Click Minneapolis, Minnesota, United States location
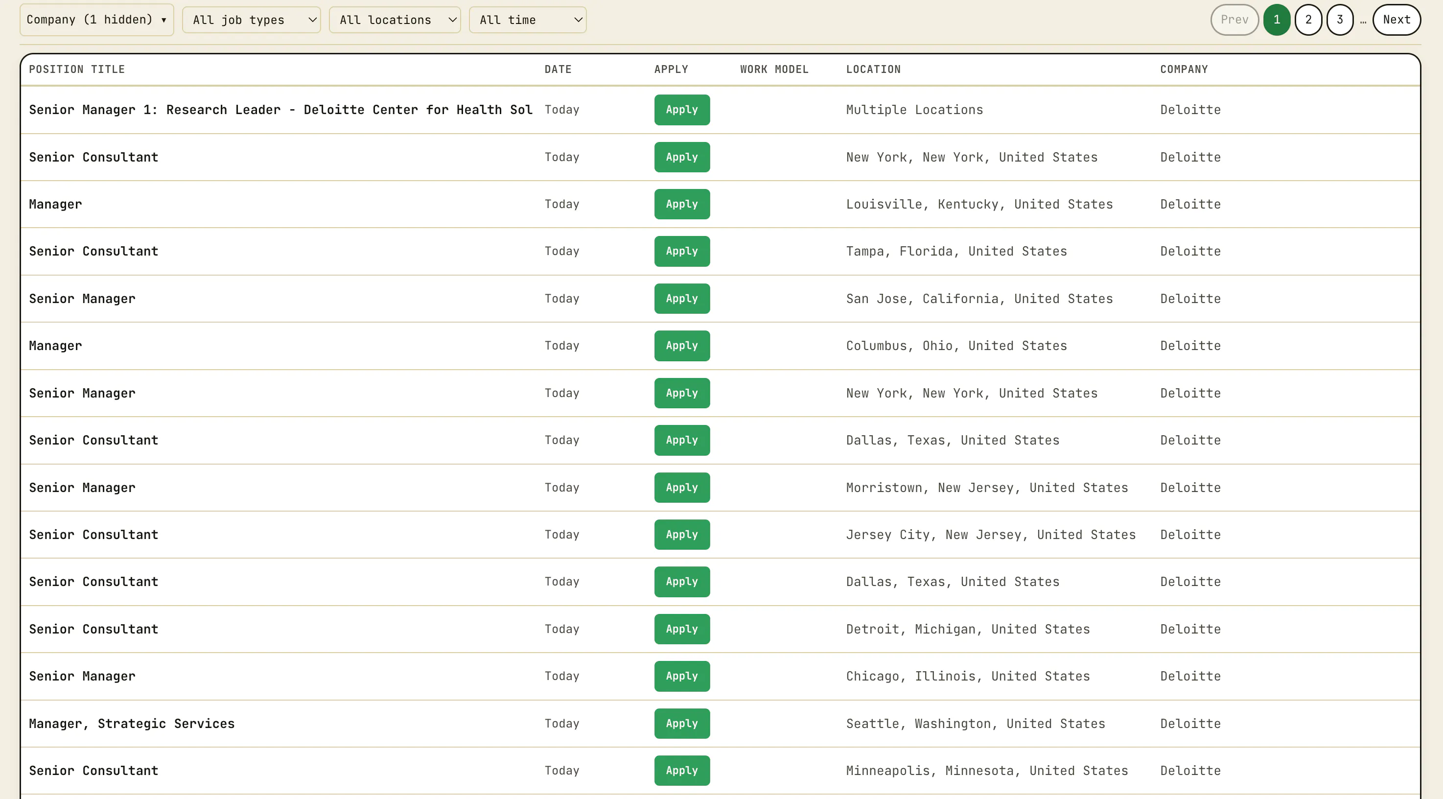 click(x=987, y=771)
